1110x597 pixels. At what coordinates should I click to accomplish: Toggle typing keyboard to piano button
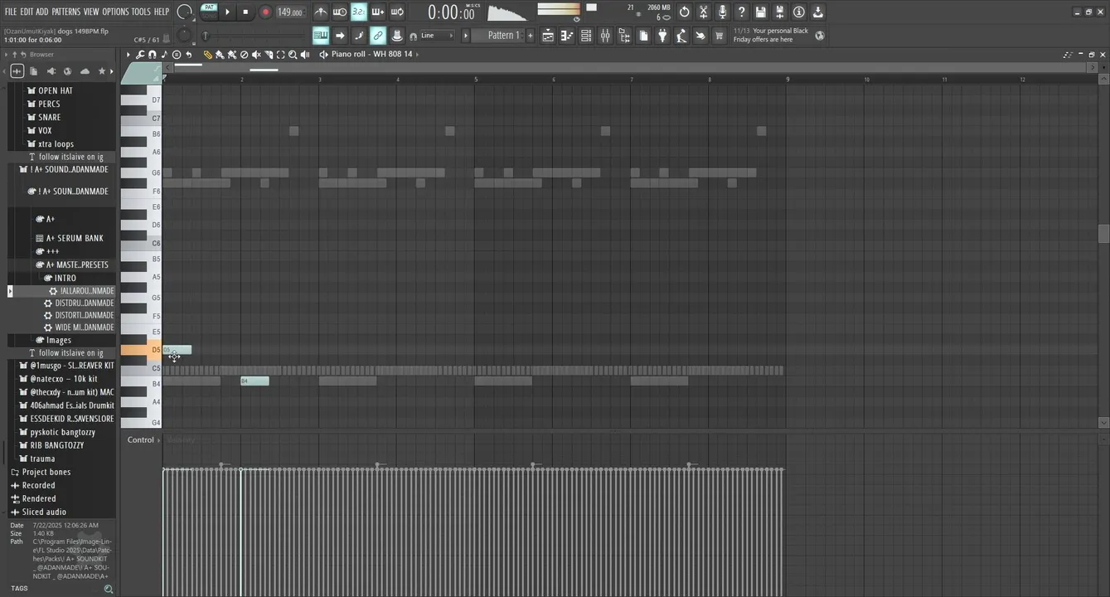tap(321, 36)
